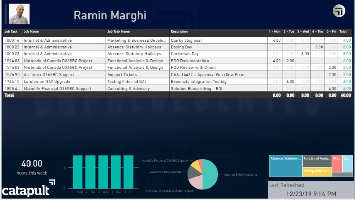This screenshot has width=355, height=200.
Task: Sort by the Description column header
Action: pos(179,31)
